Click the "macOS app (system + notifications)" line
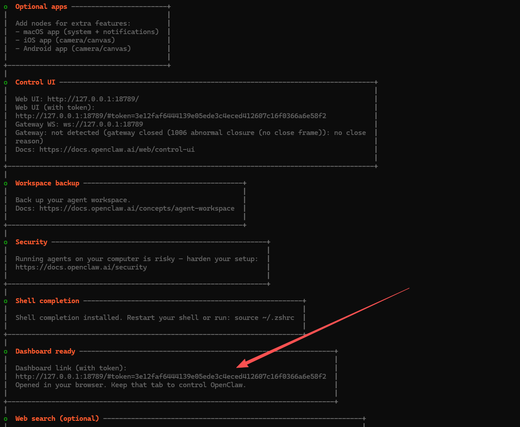Viewport: 520px width, 427px height. click(87, 32)
